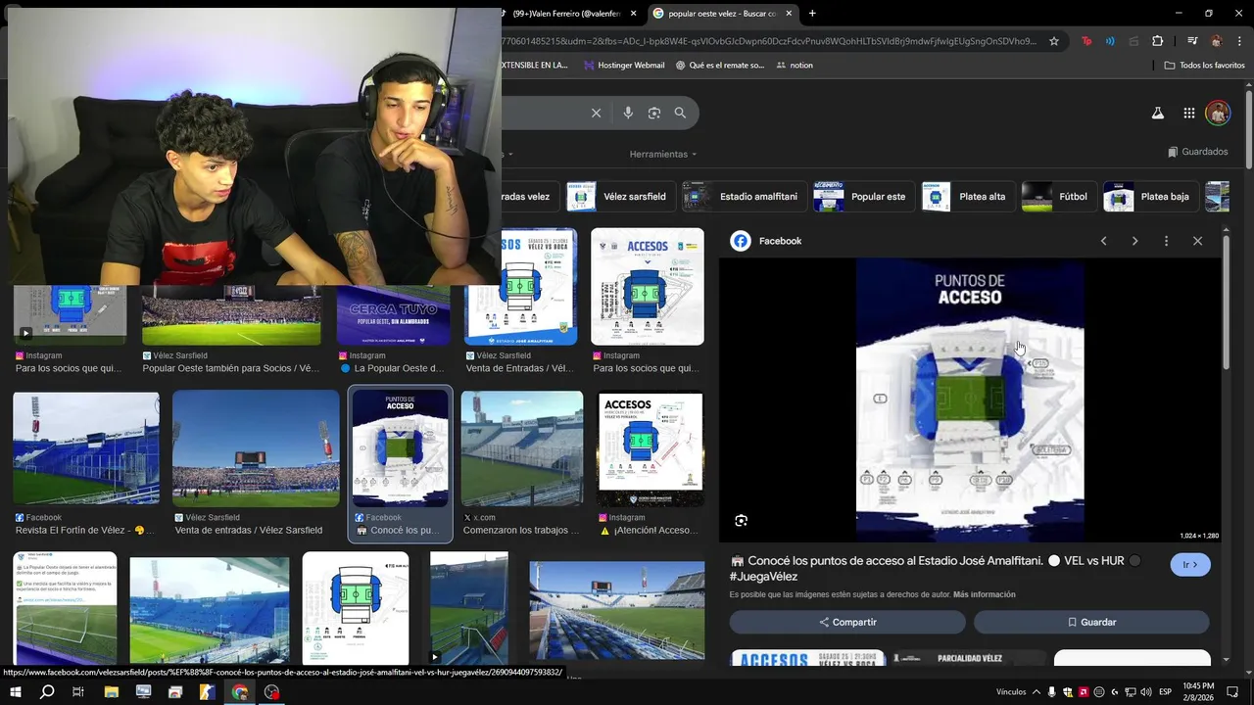Screen dimensions: 1254x705
Task: Start a voice search with the microphone
Action: tap(628, 113)
